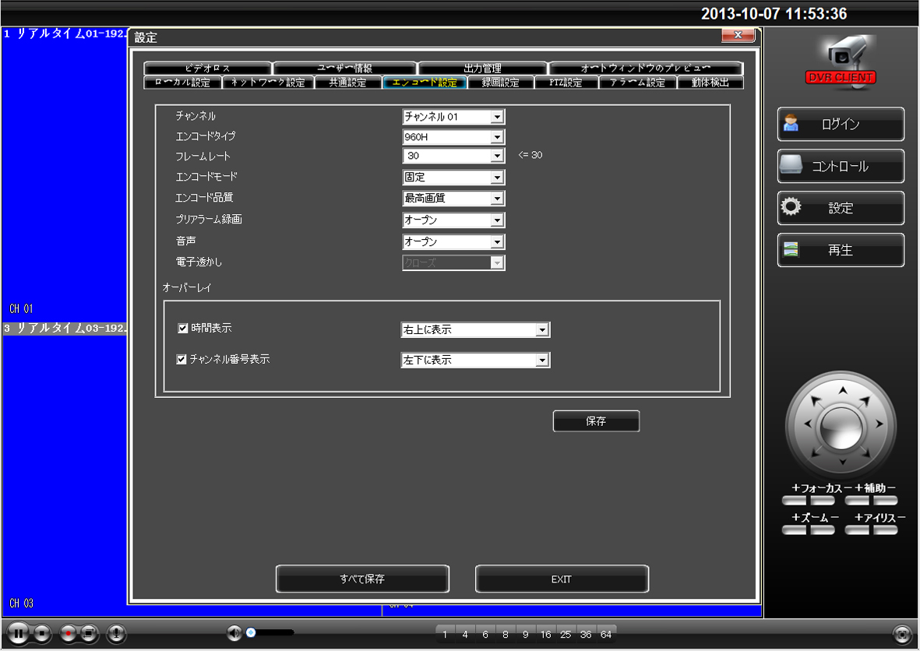Image resolution: width=920 pixels, height=651 pixels.
Task: Switch to the 録画設定 tab
Action: (500, 83)
